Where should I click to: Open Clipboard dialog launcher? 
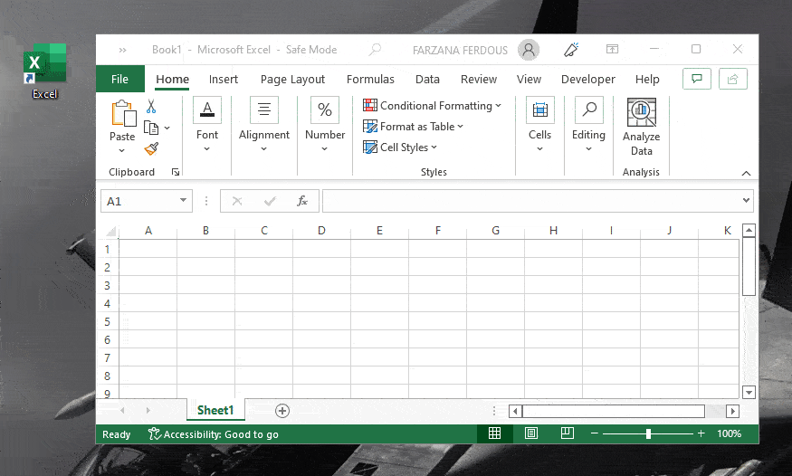pos(176,172)
